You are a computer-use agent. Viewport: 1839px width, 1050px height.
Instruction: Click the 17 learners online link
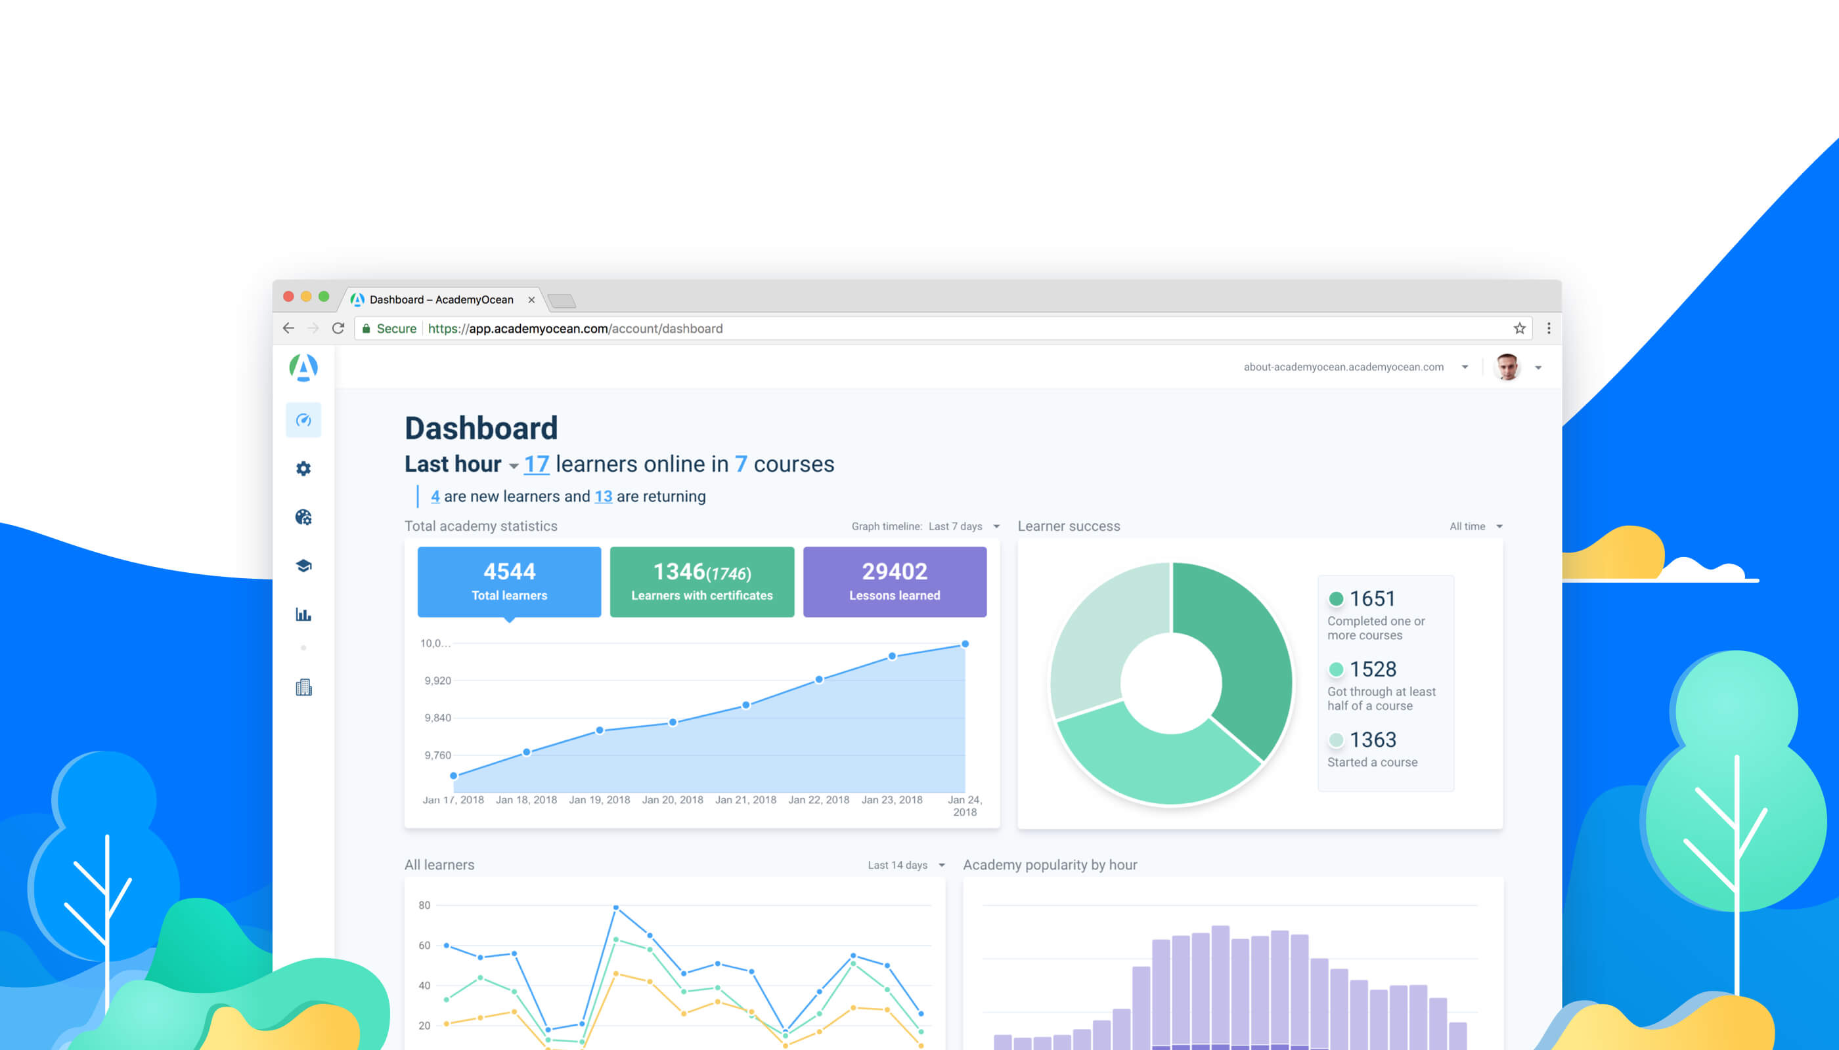[536, 464]
